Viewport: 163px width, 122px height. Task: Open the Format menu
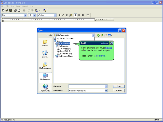25,6
